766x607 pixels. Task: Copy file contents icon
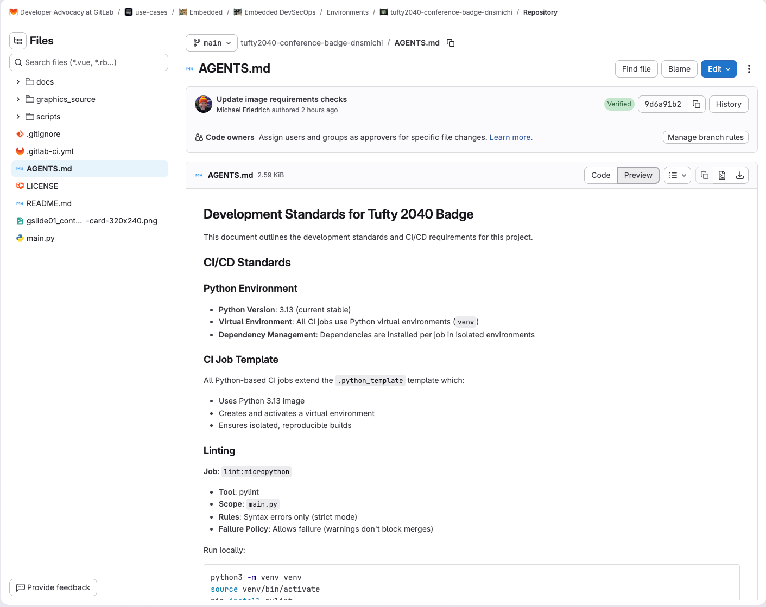(704, 175)
